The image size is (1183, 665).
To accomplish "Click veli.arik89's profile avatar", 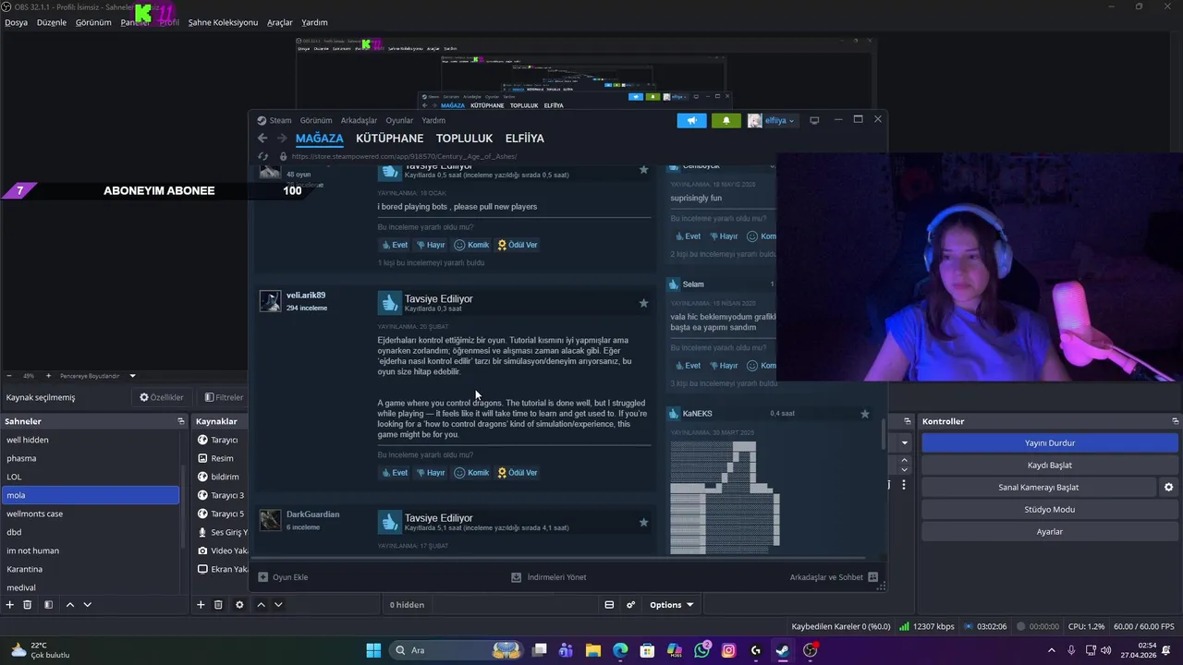I will [x=270, y=301].
